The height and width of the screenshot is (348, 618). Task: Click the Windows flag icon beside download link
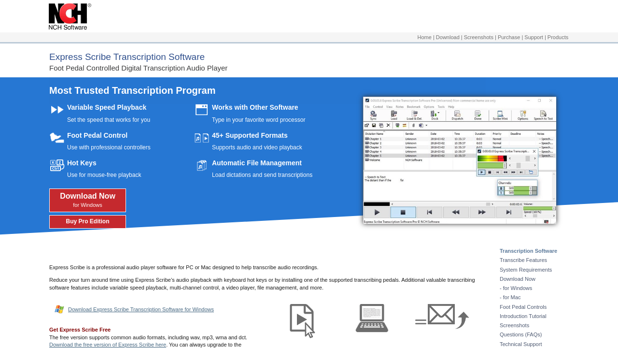click(59, 309)
